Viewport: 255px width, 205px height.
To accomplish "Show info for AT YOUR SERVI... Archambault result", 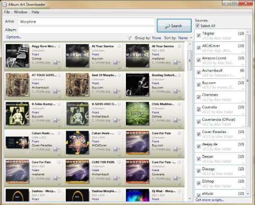I will 59,75.
